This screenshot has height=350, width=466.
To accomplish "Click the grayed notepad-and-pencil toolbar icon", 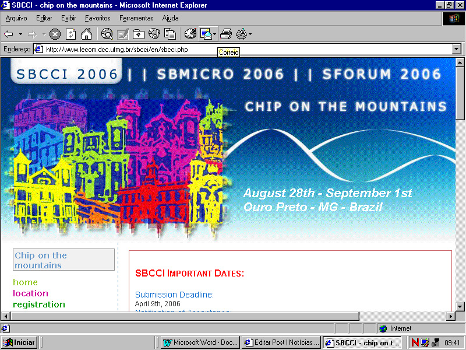I will (122, 34).
